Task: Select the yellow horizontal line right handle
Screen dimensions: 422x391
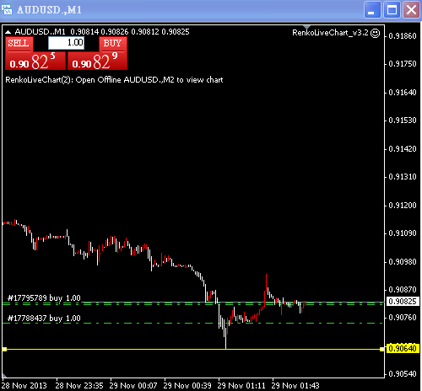Action: point(381,349)
